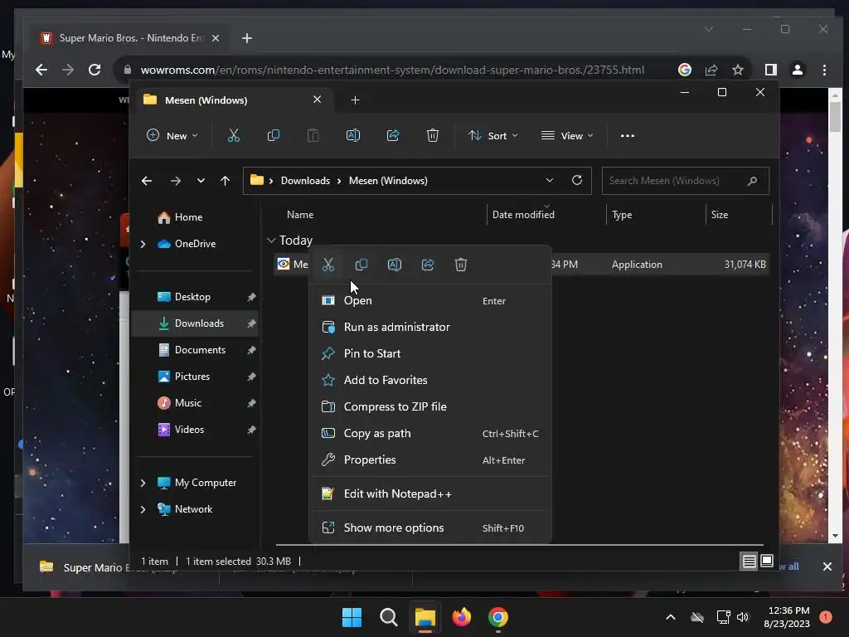Choose Edit with Notepad++
The image size is (849, 637).
click(x=431, y=494)
